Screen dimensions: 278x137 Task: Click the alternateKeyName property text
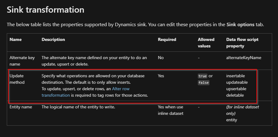click(x=244, y=58)
